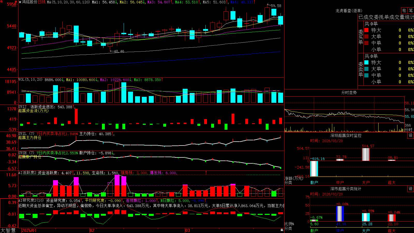Click the 5440 price axis label

pos(11,26)
